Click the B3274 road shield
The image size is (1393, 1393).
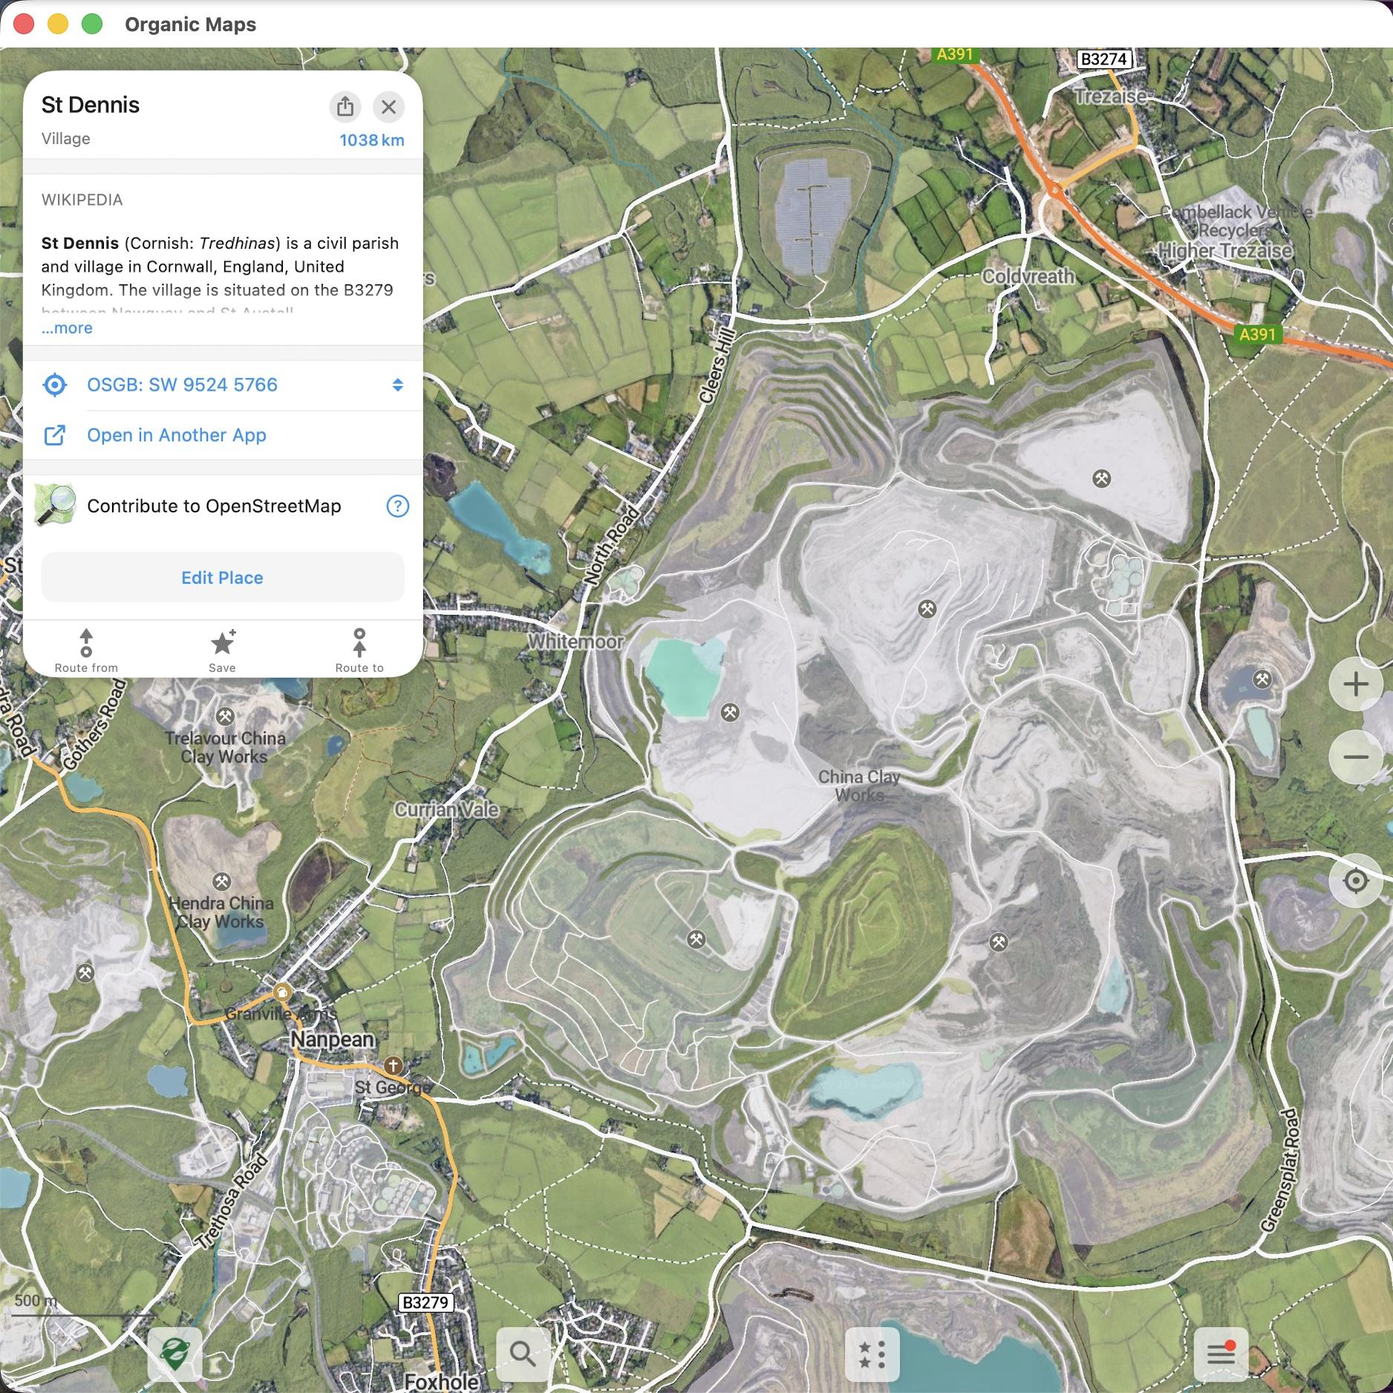[1103, 59]
